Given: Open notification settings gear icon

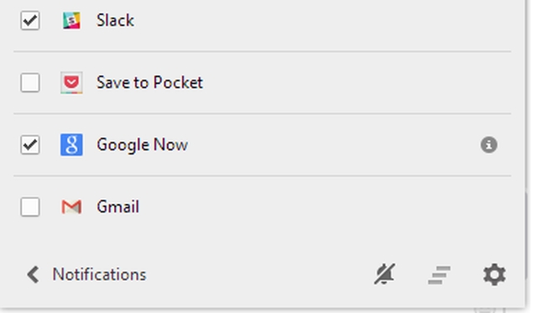Looking at the screenshot, I should 494,274.
